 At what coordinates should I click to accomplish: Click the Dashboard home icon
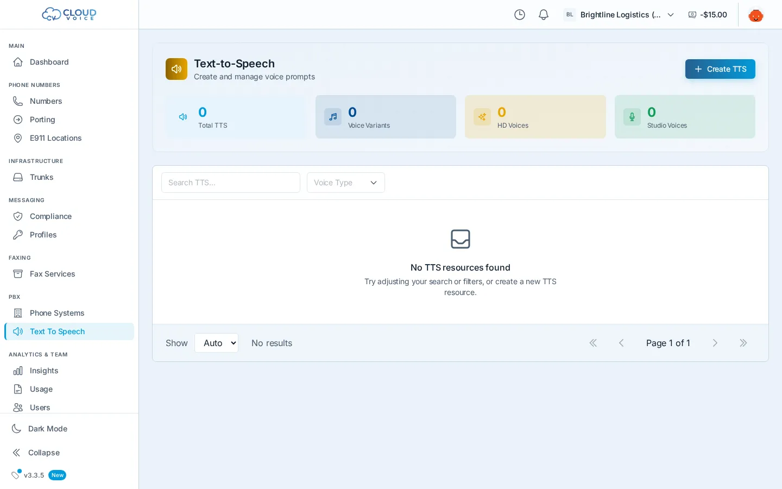(x=18, y=62)
